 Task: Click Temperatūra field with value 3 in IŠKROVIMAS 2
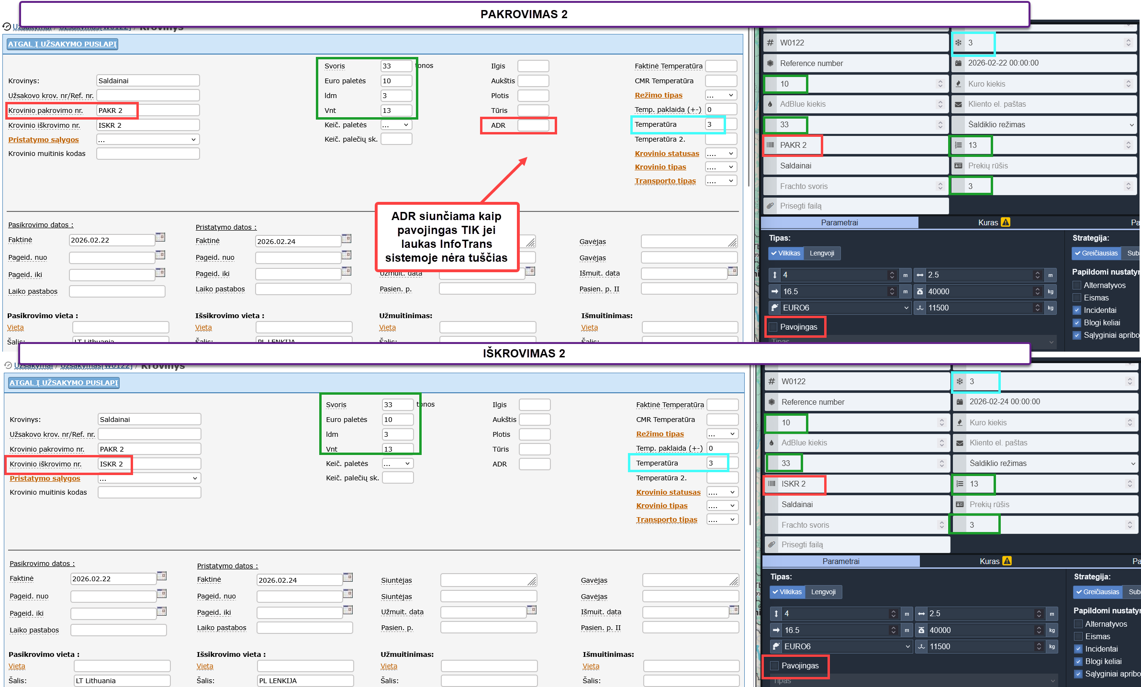pyautogui.click(x=722, y=463)
